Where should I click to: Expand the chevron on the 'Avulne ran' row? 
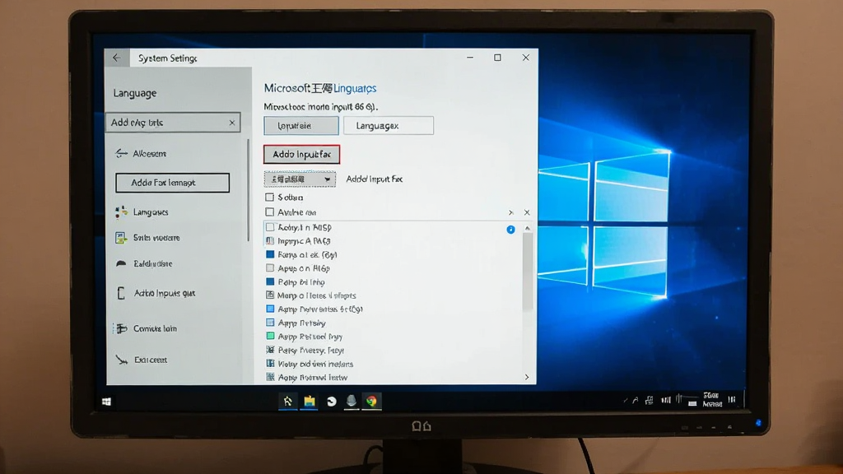510,213
